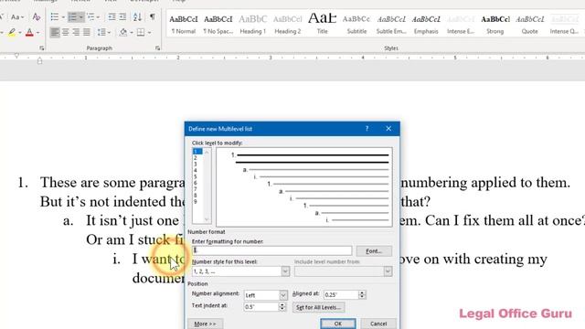Viewport: 585px width, 329px height.
Task: Apply the red font color
Action: pos(30,33)
